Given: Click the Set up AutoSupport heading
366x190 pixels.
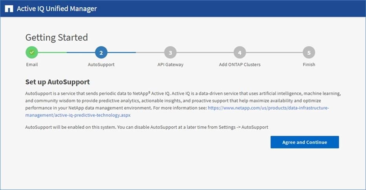Looking at the screenshot, I should [x=57, y=82].
